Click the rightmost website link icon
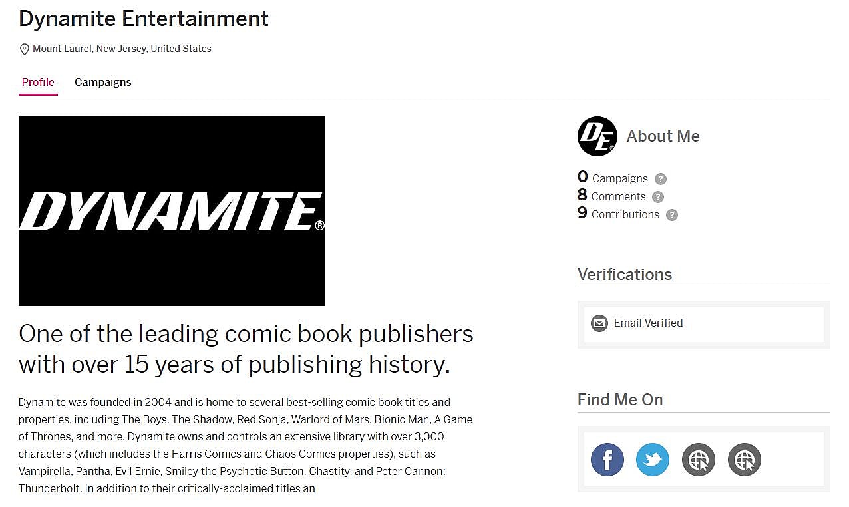The width and height of the screenshot is (849, 507). (744, 460)
